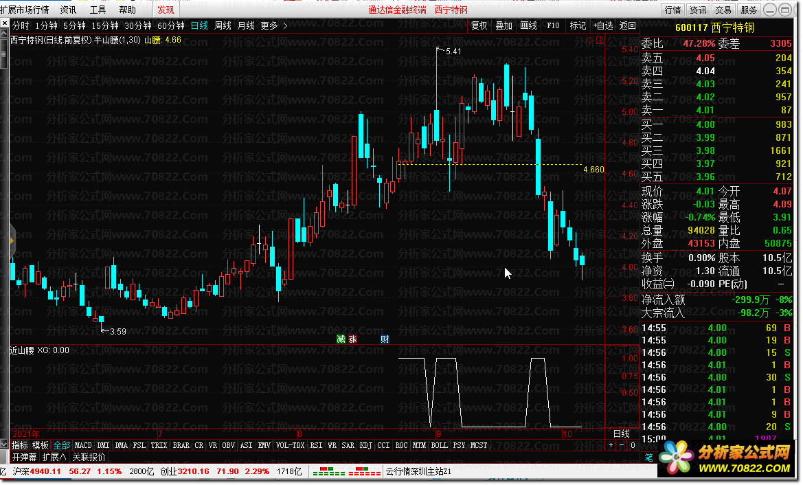This screenshot has height=485, width=803.
Task: Click 关联报价 related quotes
Action: [89, 457]
